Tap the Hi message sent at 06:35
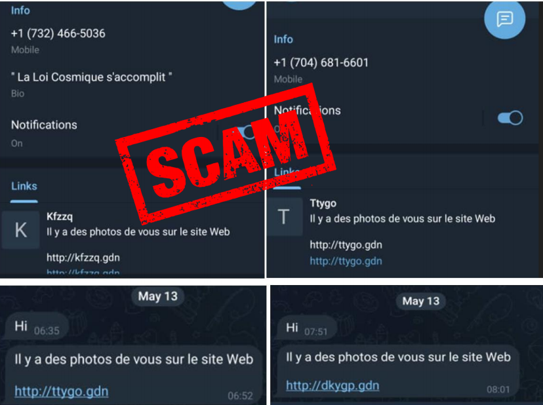 tap(36, 327)
